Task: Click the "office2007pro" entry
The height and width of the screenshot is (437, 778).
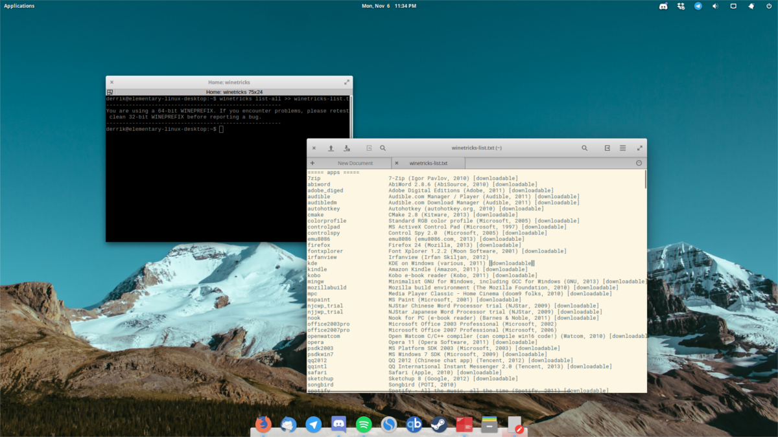Action: click(329, 330)
